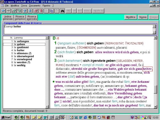Toggle the OR operator button
Viewport: 160px width, 120px height.
[74, 11]
